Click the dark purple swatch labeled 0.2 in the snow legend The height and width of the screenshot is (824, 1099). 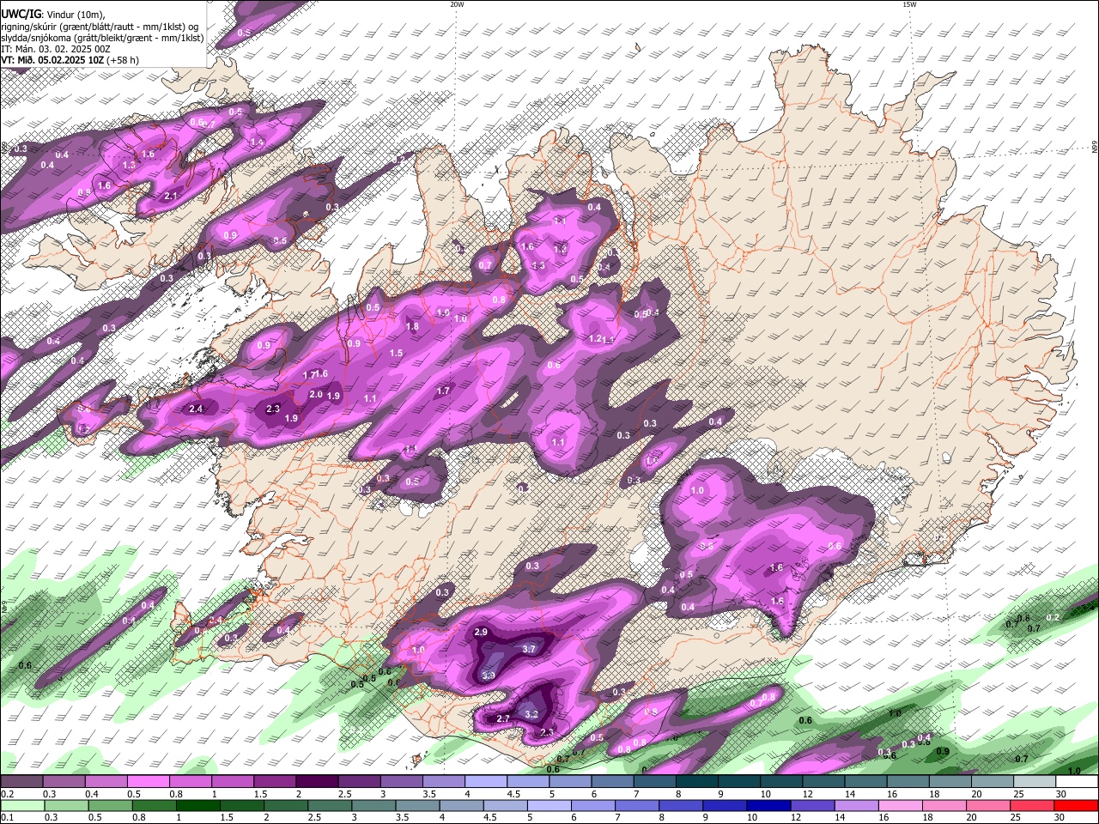[x=21, y=781]
